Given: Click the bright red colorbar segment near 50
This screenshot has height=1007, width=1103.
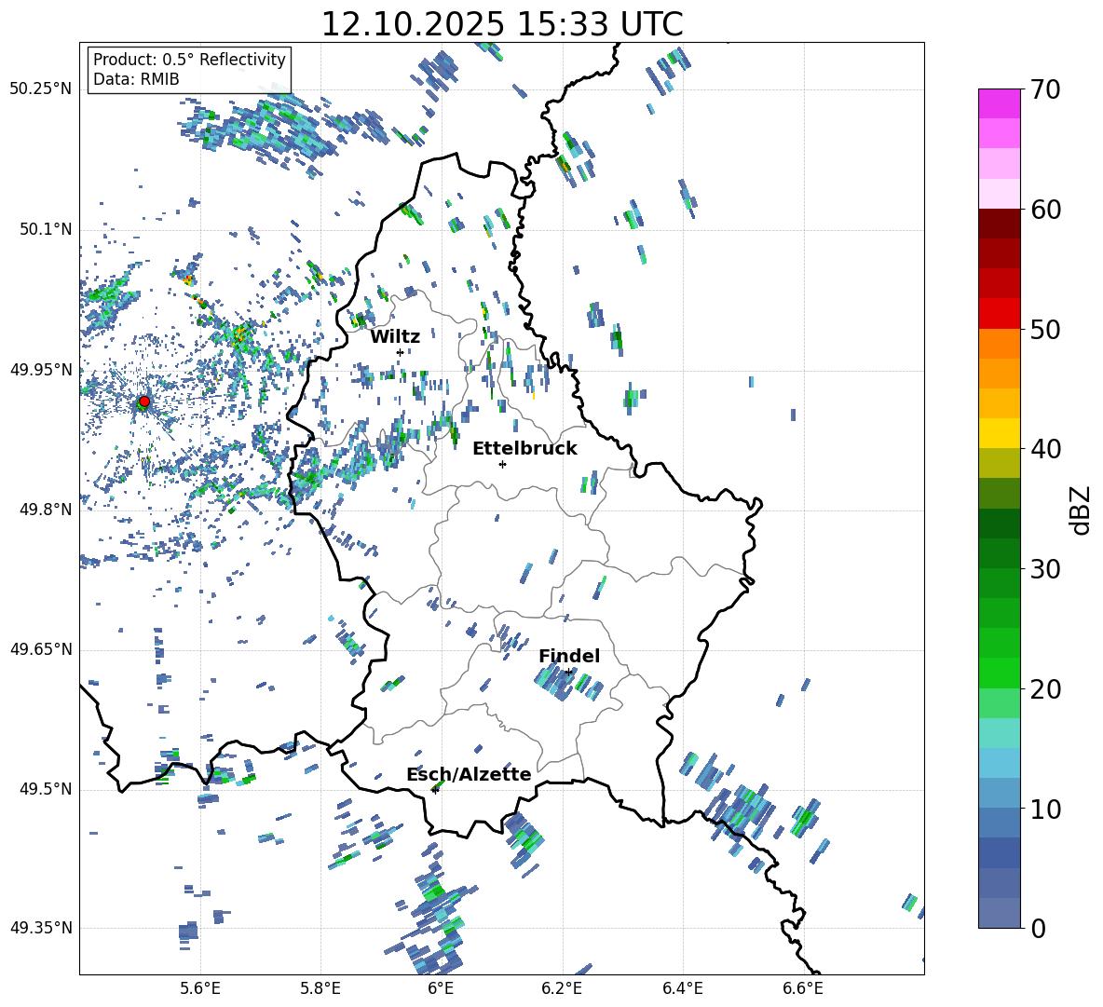Looking at the screenshot, I should tap(1000, 314).
